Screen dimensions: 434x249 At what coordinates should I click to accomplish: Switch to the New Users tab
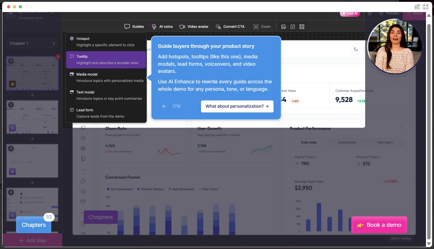(x=385, y=142)
